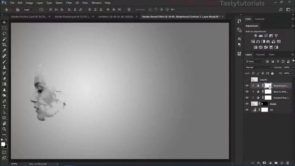Select the Path Selection tool
295x166 pixels.
point(4,113)
